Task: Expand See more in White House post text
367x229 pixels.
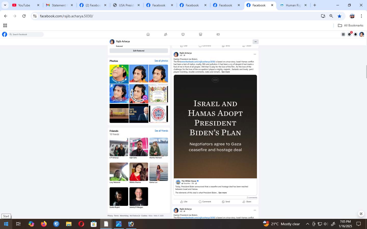Action: [222, 193]
